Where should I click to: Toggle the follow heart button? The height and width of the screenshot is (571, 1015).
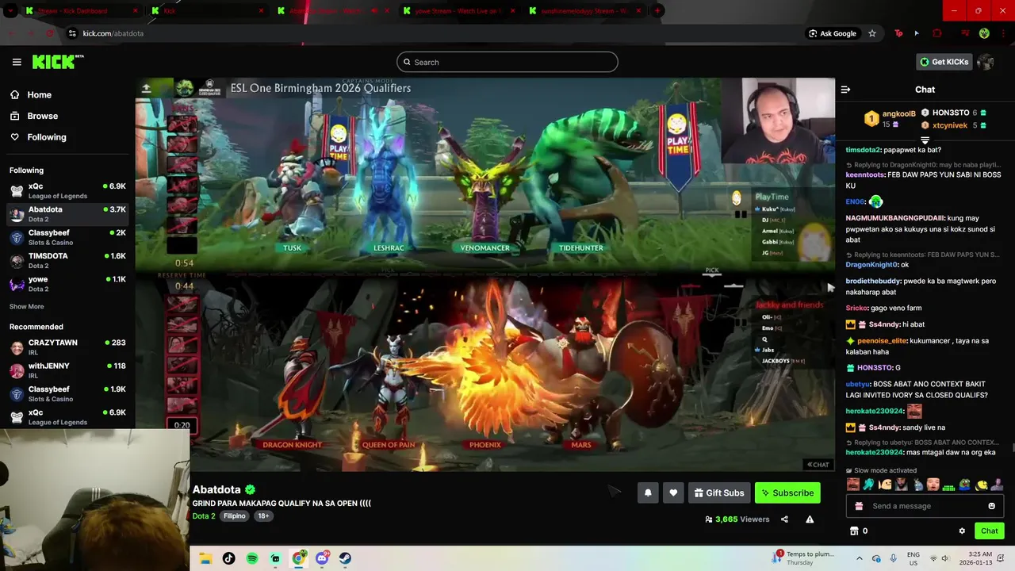pos(673,492)
